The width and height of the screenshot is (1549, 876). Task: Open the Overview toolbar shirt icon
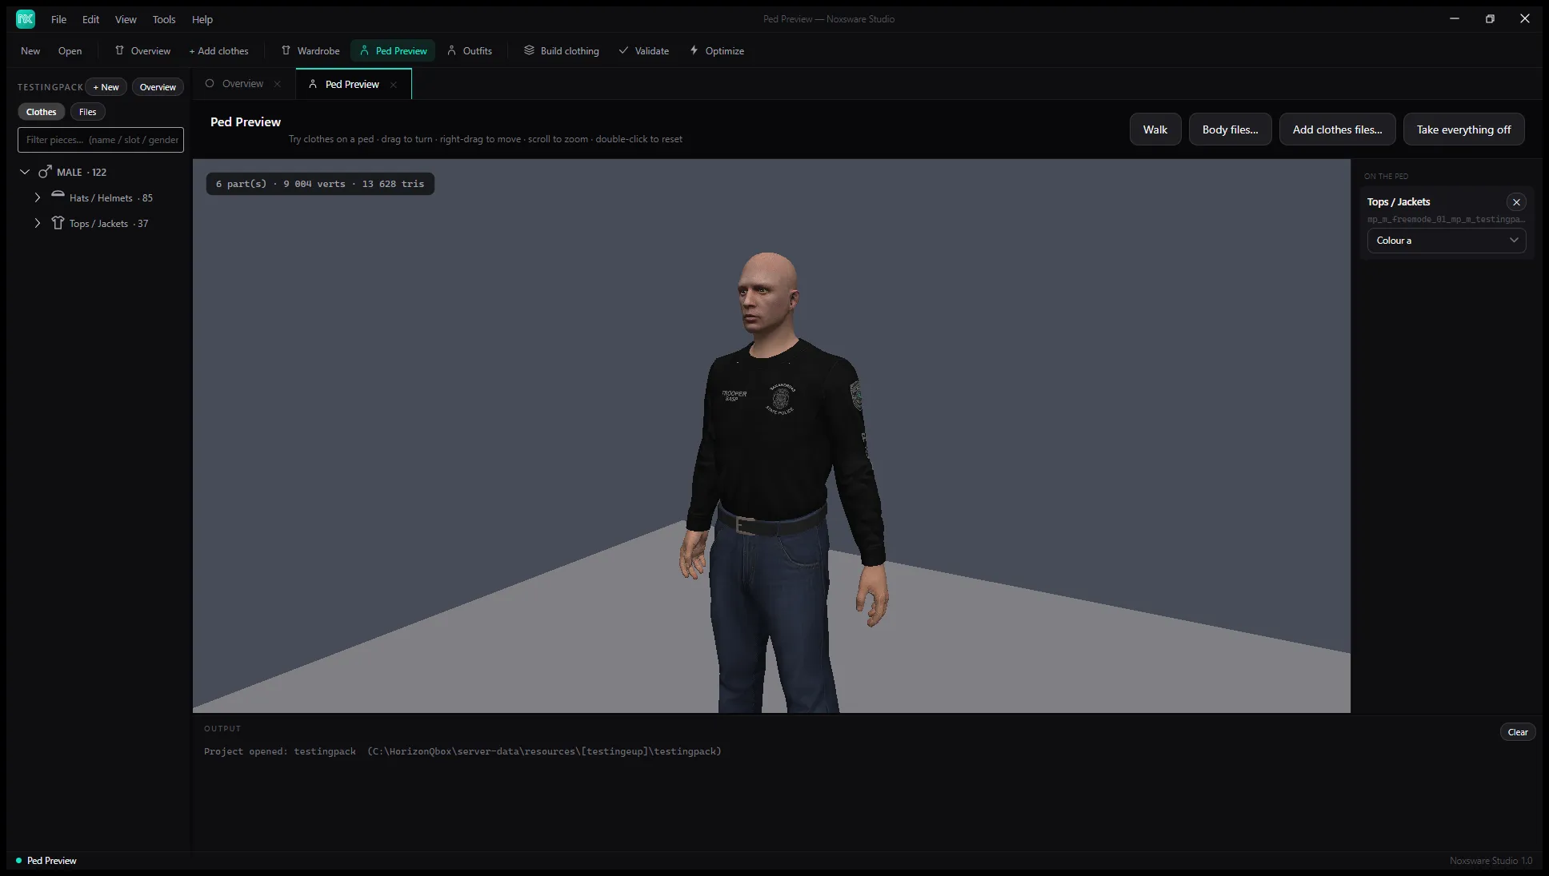coord(119,50)
